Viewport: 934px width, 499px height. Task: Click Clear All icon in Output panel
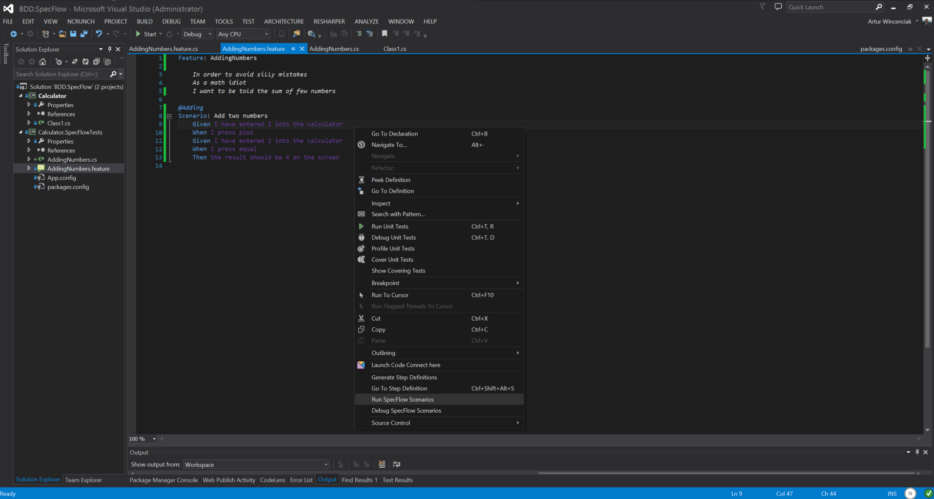[x=382, y=464]
